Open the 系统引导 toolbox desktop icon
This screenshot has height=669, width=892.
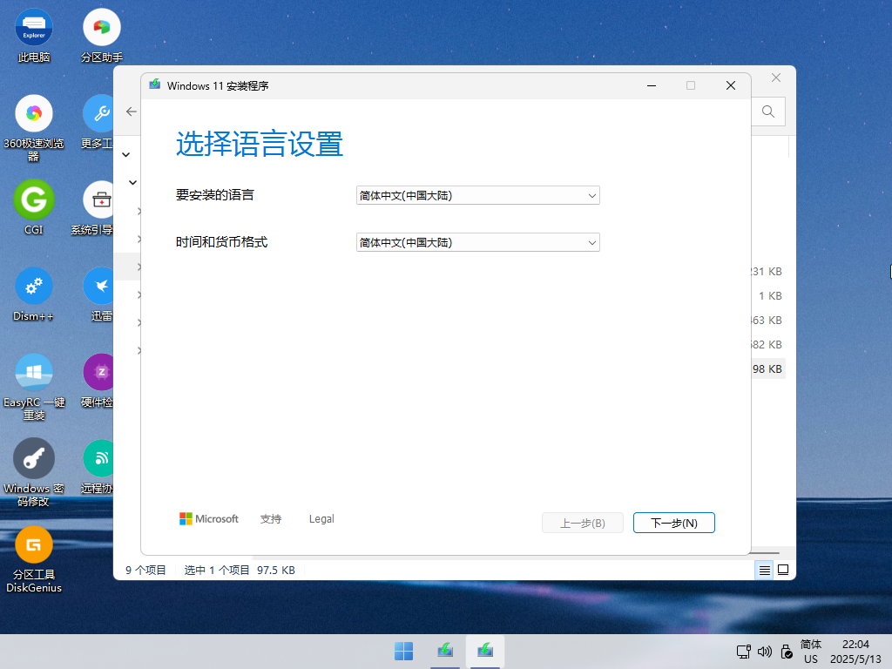94,207
